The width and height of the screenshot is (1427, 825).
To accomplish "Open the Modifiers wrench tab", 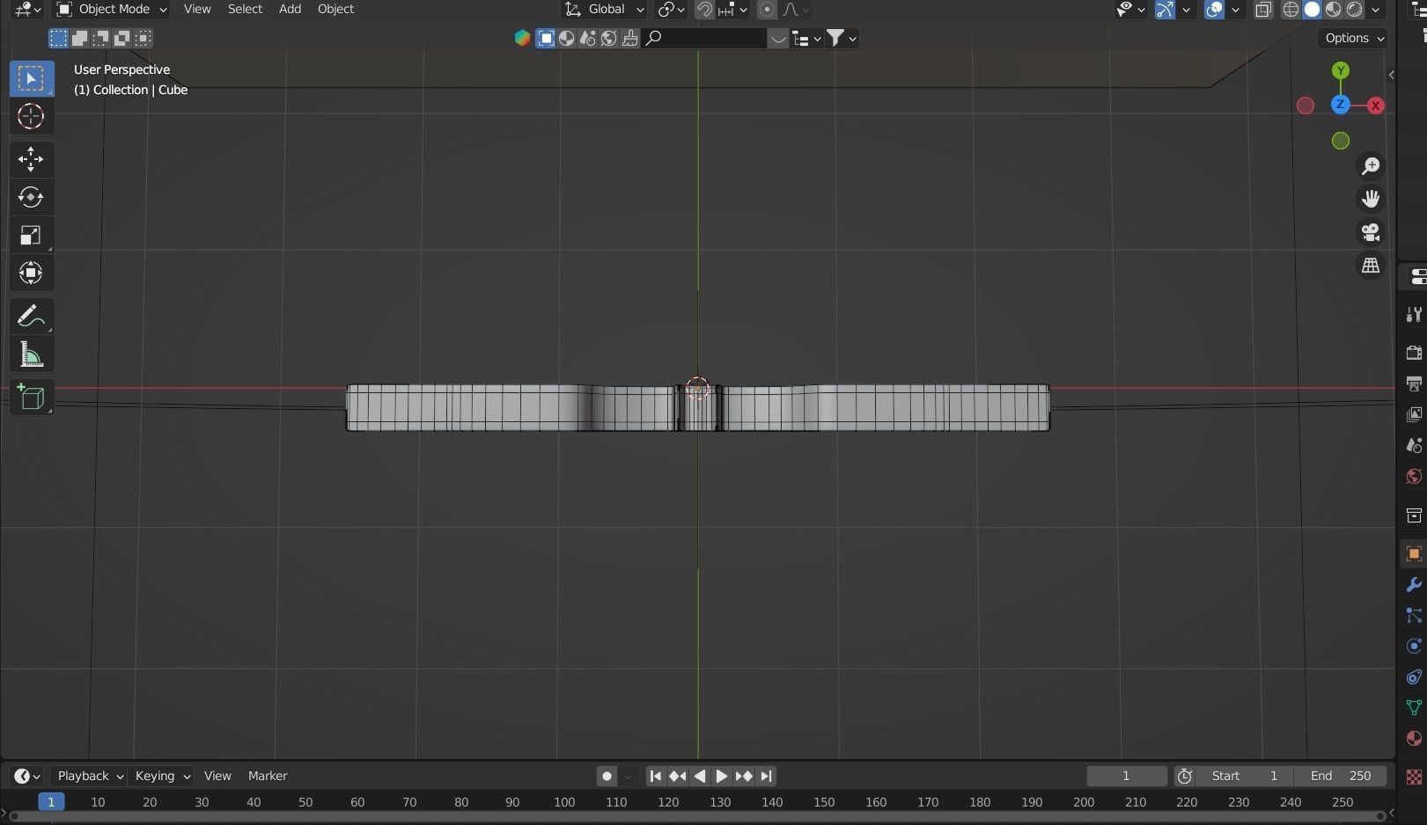I will coord(1414,584).
